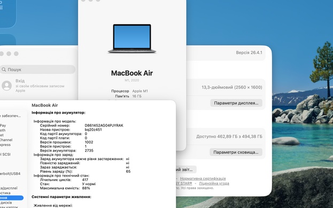The image size is (333, 208).
Task: Click the Живлення від мережі label
Action: pos(53,205)
